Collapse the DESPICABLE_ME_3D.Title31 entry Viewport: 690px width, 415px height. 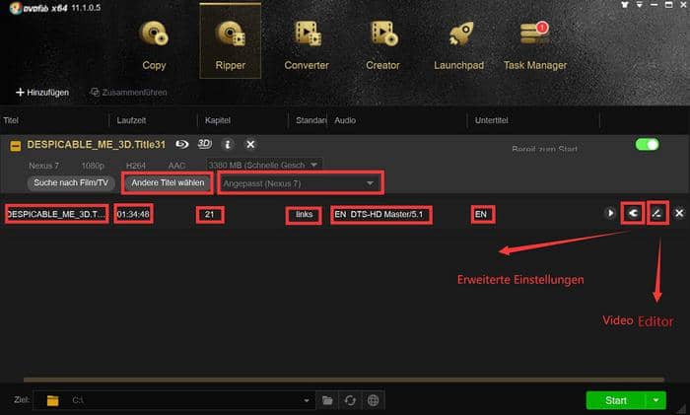click(16, 146)
